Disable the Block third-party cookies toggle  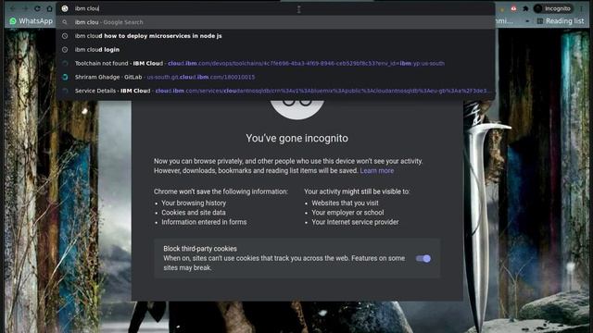423,259
